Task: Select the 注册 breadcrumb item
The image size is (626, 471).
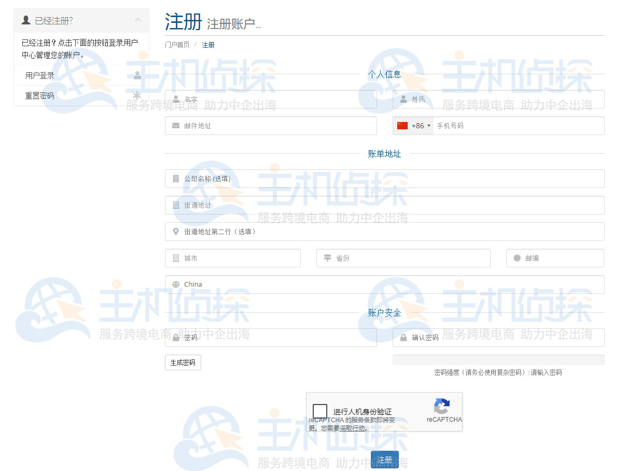Action: 208,45
